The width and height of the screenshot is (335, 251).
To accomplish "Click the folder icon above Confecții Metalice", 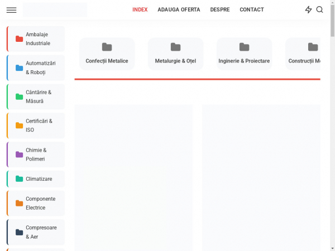I will tap(107, 47).
